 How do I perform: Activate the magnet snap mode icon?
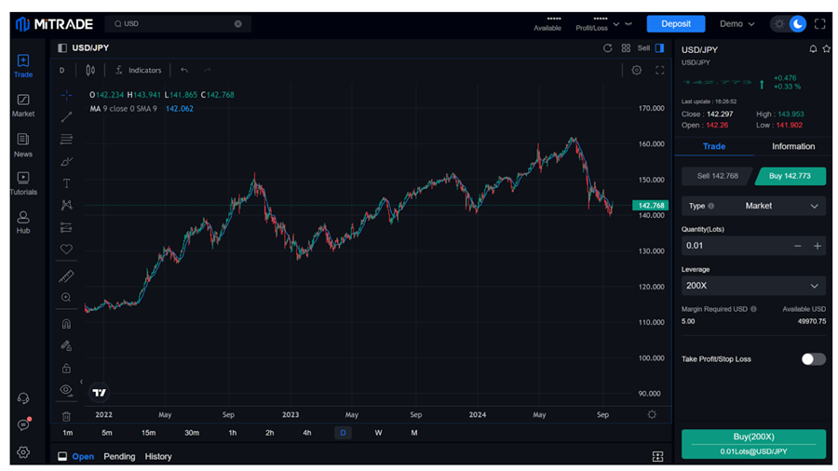point(66,324)
